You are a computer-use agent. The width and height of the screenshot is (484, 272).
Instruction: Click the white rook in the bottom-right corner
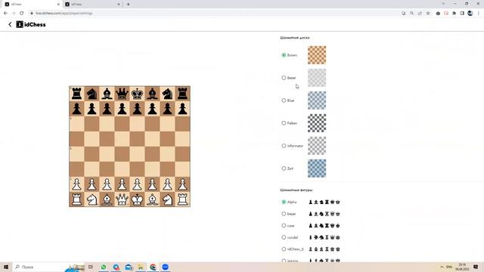182,199
